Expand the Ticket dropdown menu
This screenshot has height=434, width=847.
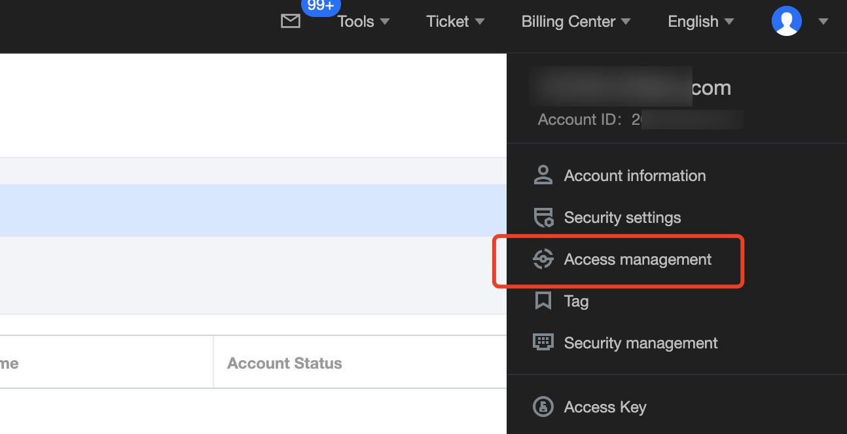pyautogui.click(x=455, y=22)
